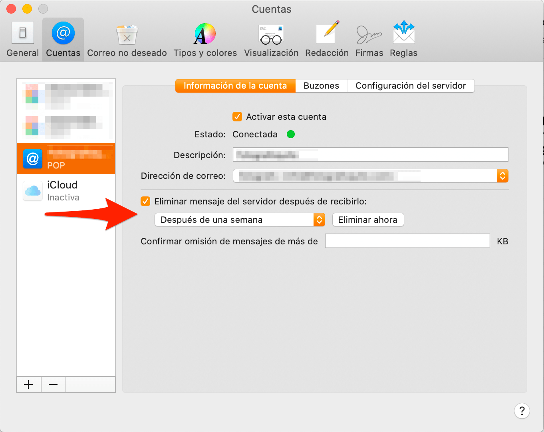Remove selected account with minus button
The image size is (544, 432).
[x=53, y=384]
